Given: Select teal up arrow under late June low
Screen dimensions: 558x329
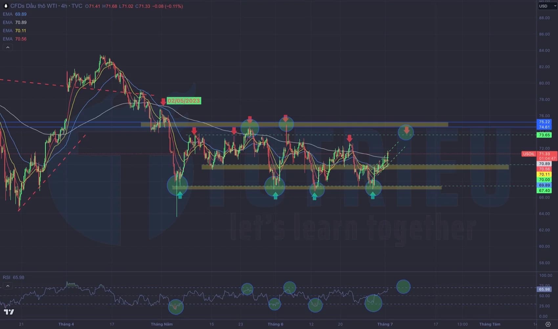Looking at the screenshot, I should (x=373, y=195).
